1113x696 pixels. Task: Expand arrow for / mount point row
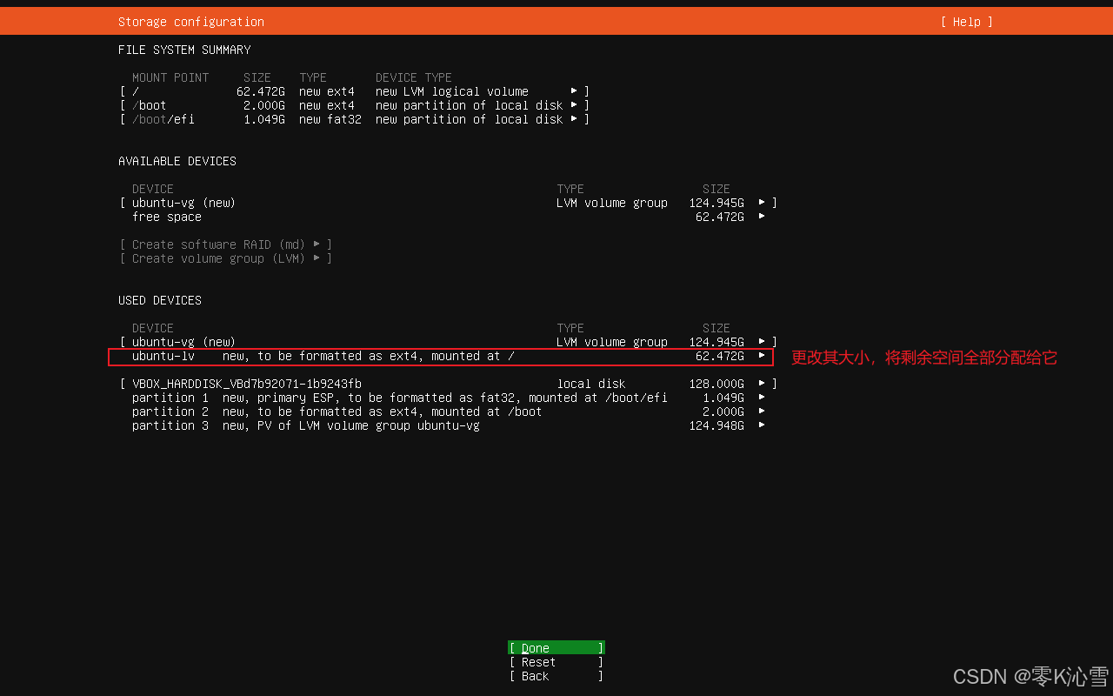click(x=574, y=91)
